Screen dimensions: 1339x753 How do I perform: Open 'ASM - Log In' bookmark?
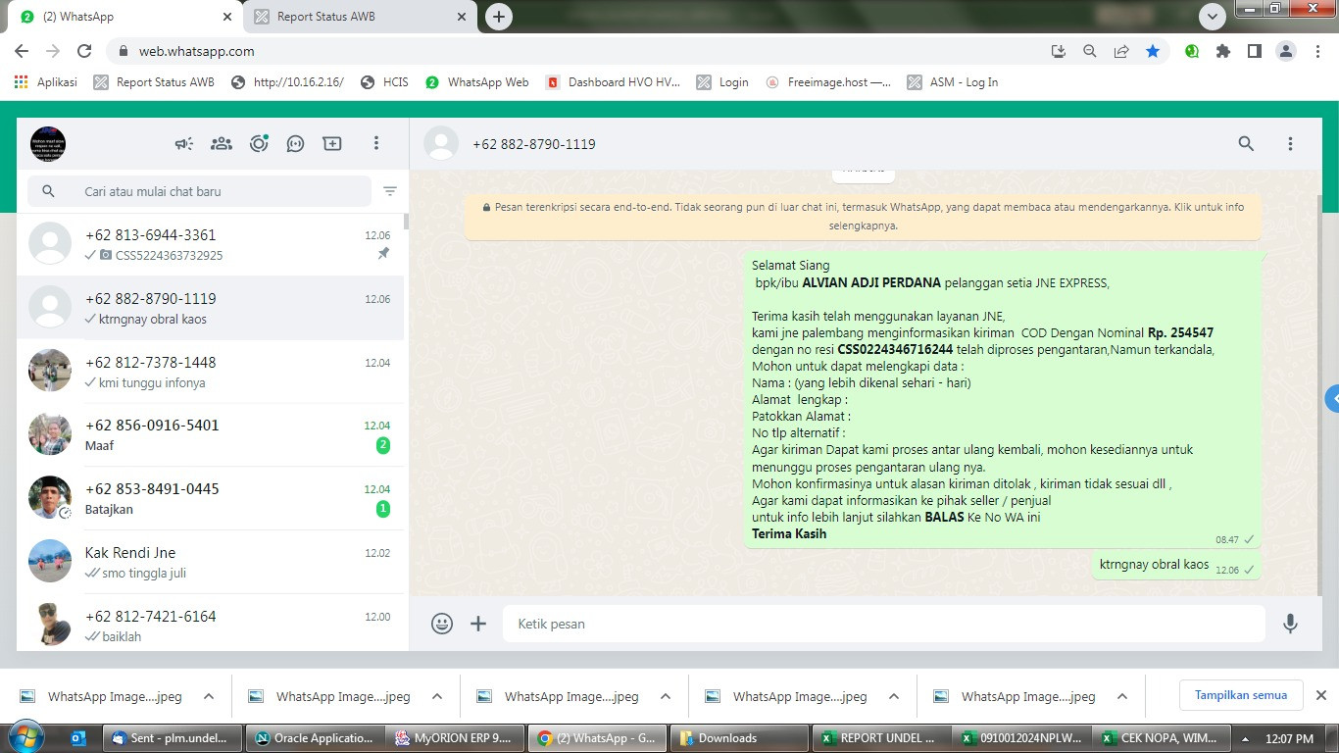(953, 82)
